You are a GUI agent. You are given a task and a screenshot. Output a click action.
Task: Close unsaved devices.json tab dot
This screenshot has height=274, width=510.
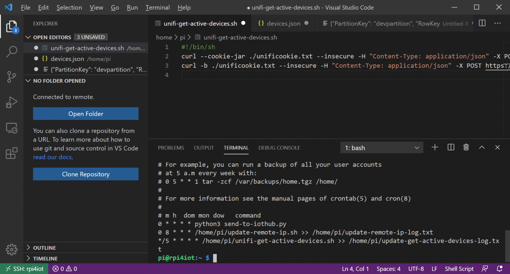coord(306,23)
